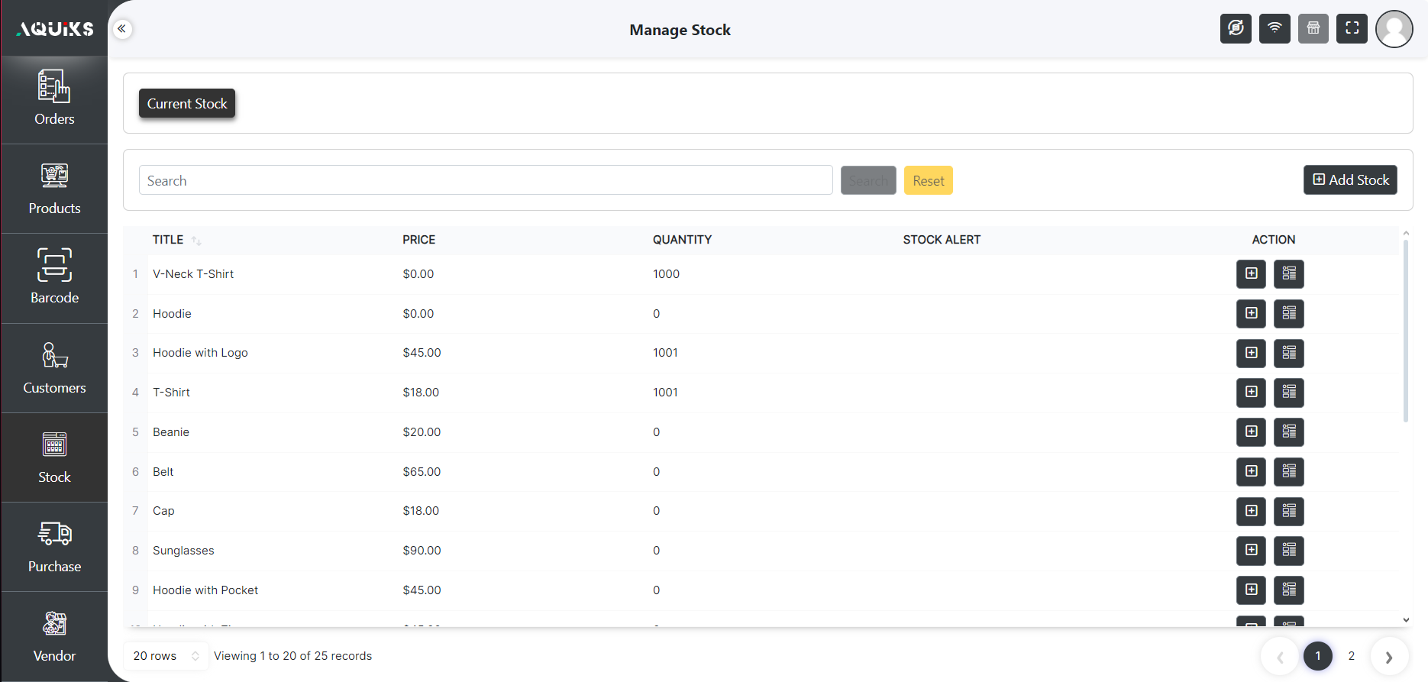This screenshot has width=1428, height=682.
Task: View stock list for Belt row
Action: pos(1289,471)
